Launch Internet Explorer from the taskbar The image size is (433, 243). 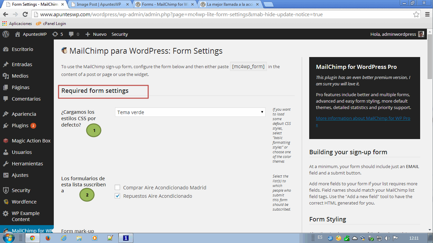[63, 238]
